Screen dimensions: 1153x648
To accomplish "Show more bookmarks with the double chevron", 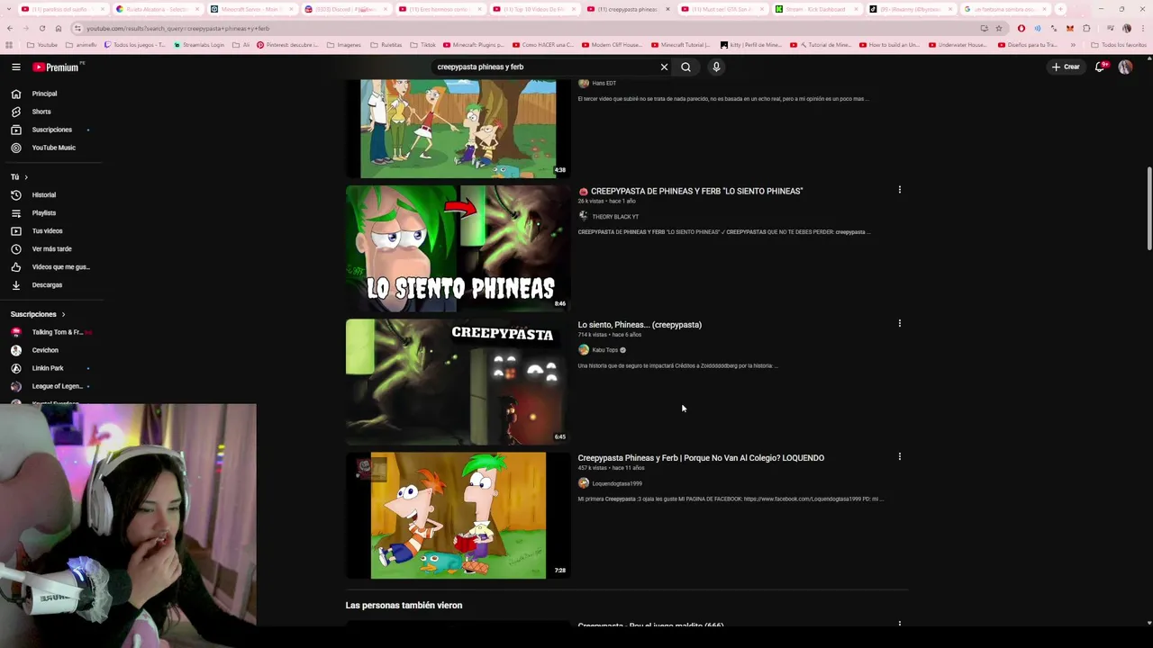I will tap(1073, 45).
